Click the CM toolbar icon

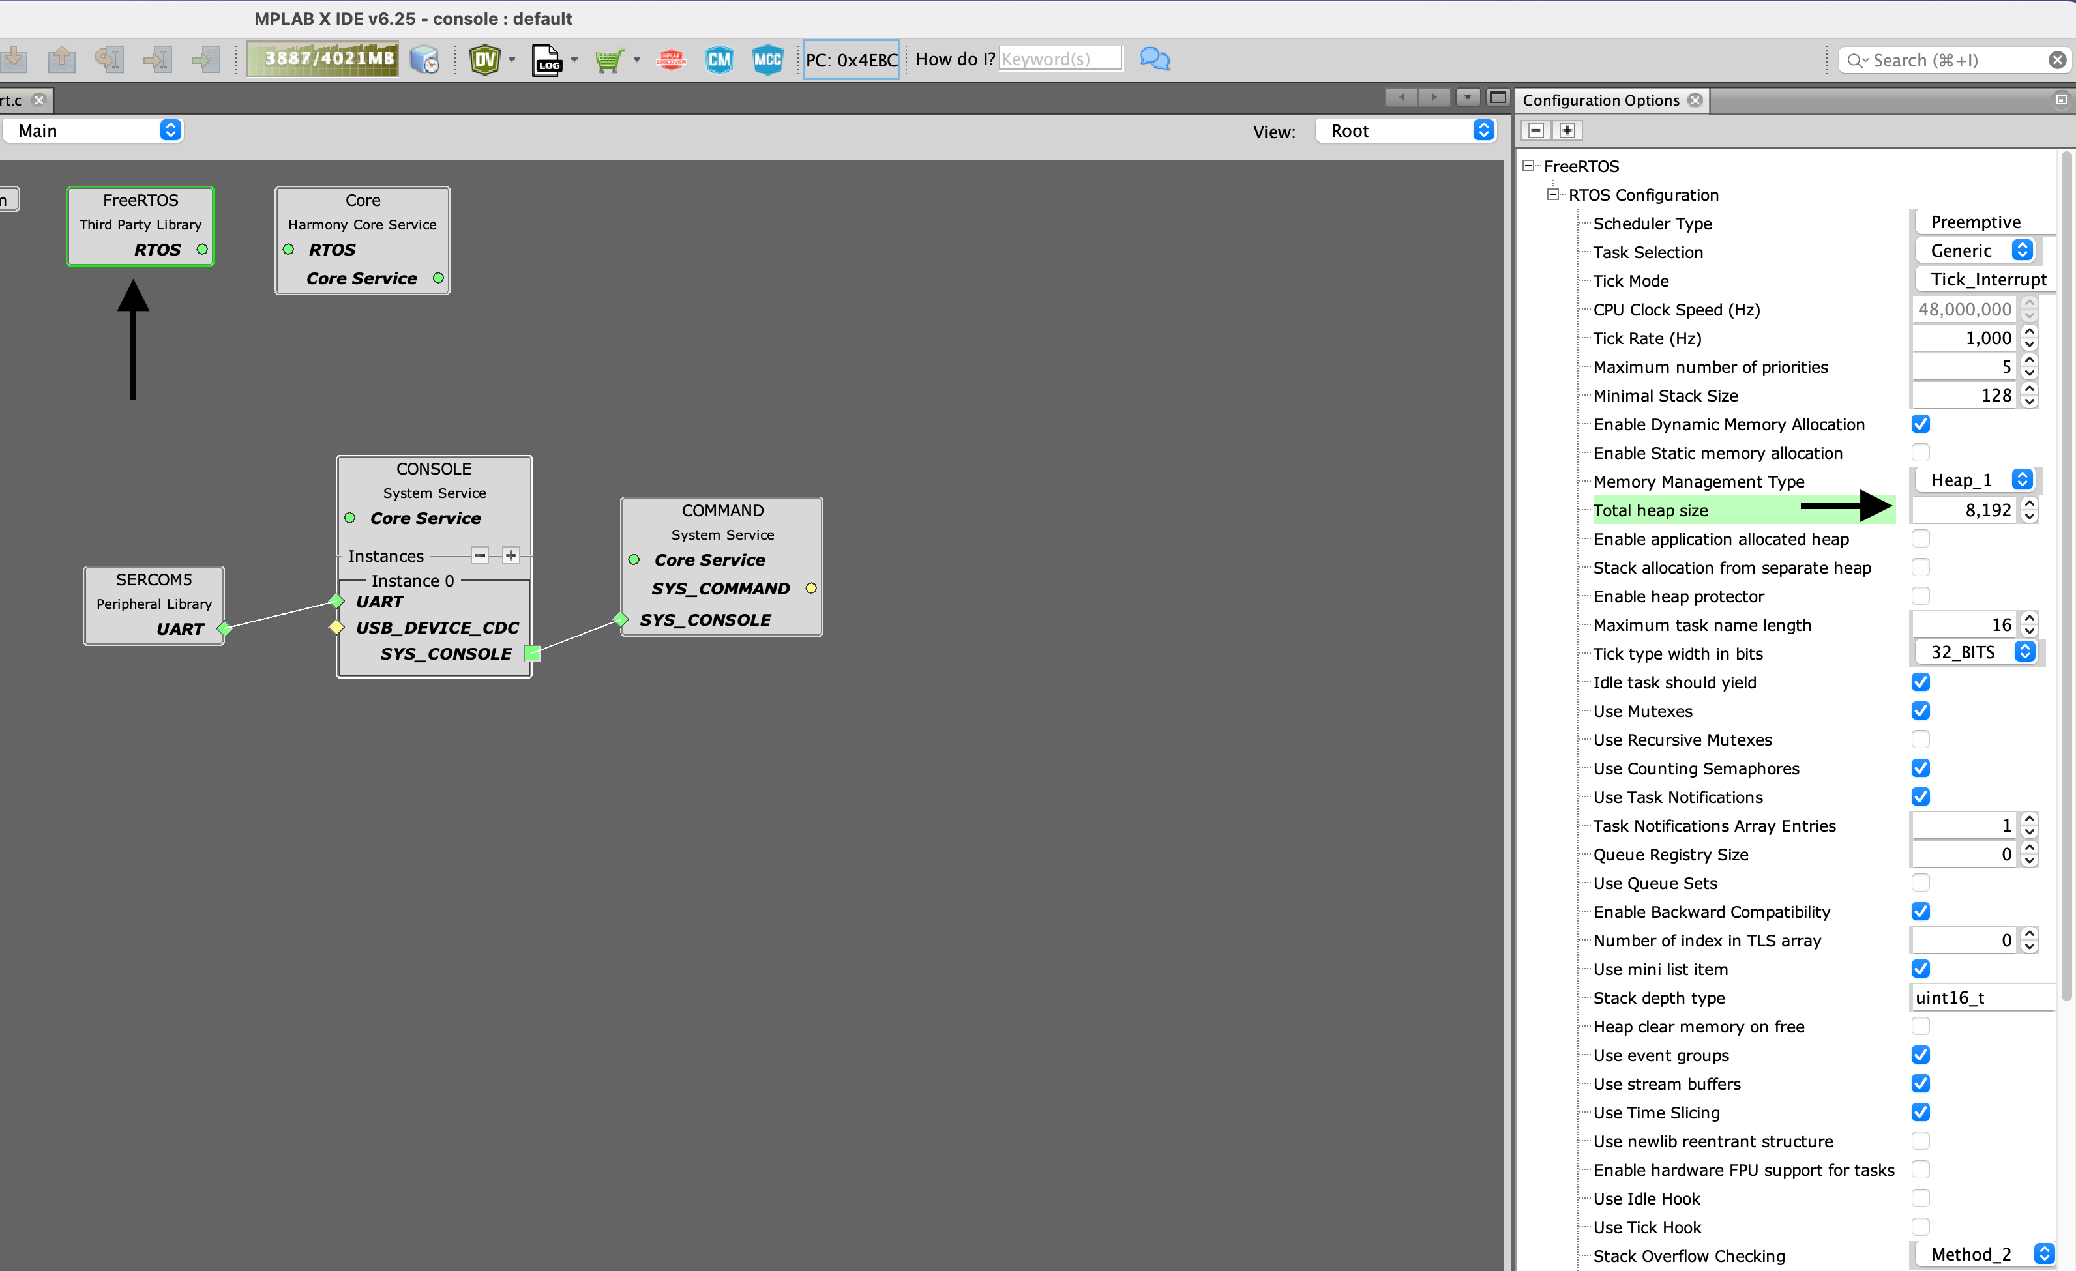click(x=719, y=59)
